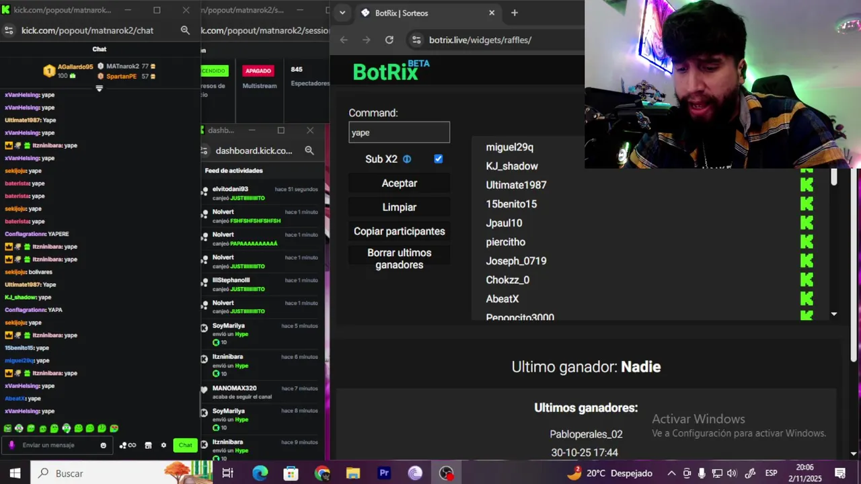Open File Explorer from the taskbar

point(352,473)
